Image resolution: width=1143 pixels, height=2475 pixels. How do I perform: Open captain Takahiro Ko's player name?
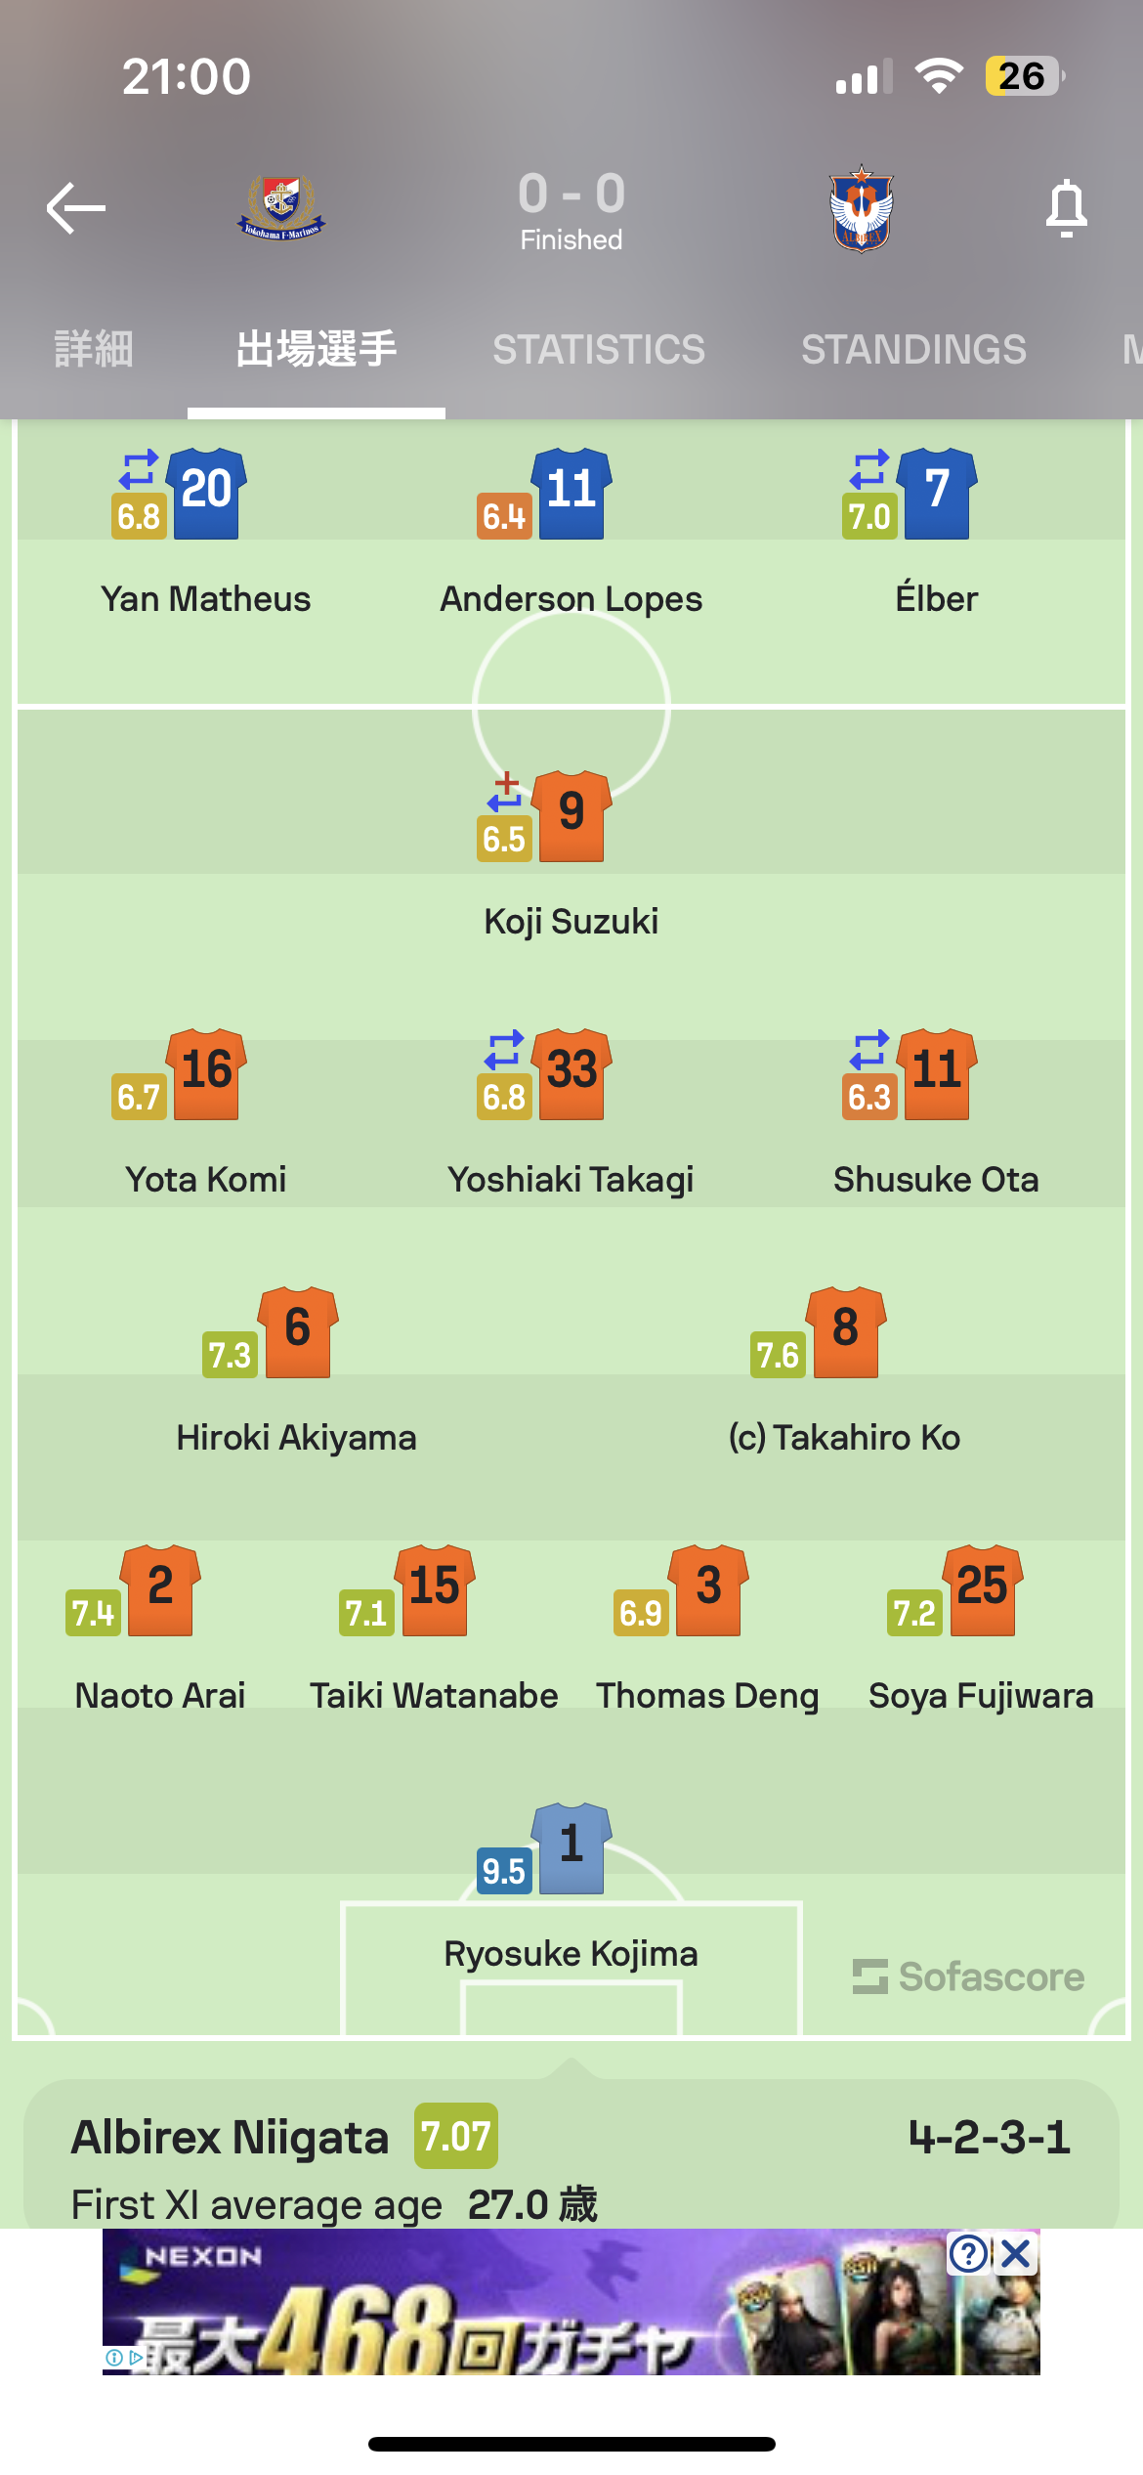tap(844, 1438)
